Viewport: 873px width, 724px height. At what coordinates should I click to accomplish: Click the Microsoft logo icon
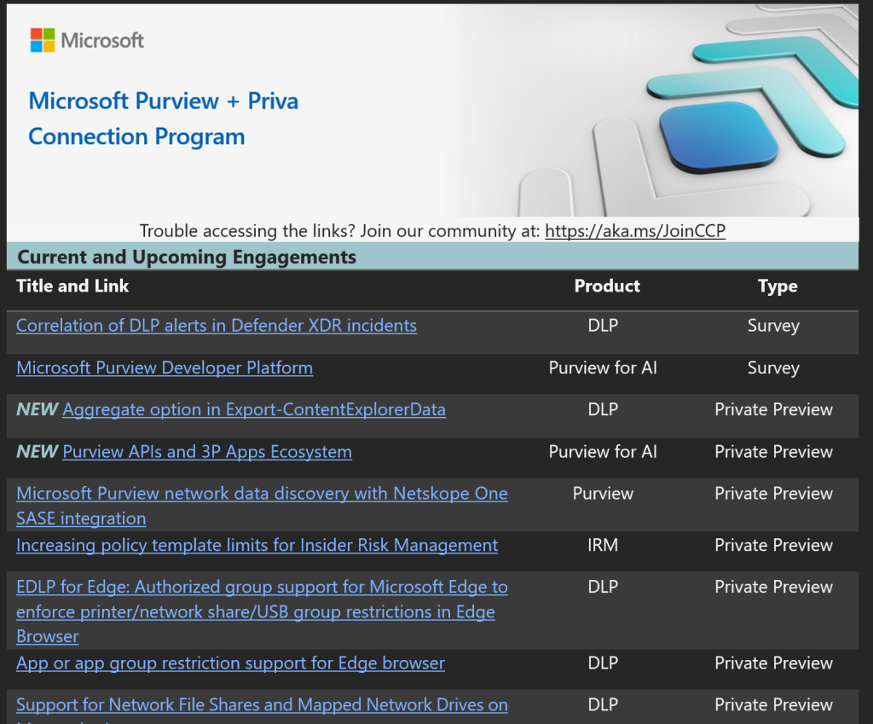pyautogui.click(x=43, y=40)
